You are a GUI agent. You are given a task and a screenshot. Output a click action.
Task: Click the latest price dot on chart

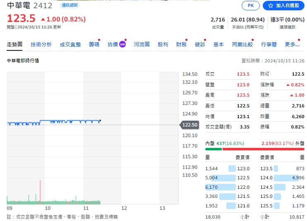click(x=100, y=120)
